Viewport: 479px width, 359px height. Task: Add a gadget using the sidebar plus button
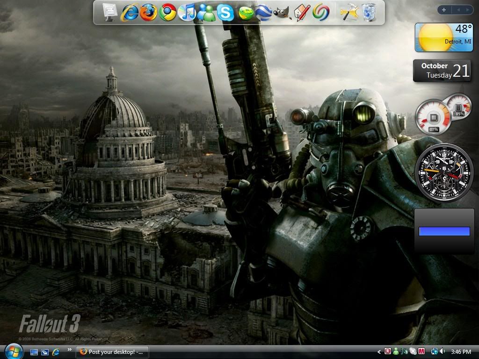coord(444,10)
